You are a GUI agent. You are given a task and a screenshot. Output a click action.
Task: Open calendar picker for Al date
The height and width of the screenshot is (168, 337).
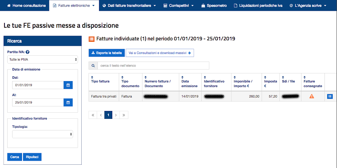click(68, 102)
